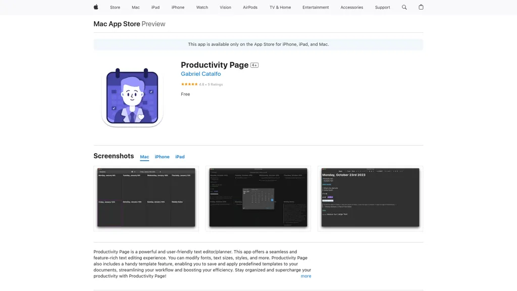Switch to iPad screenshots tab

coord(180,157)
